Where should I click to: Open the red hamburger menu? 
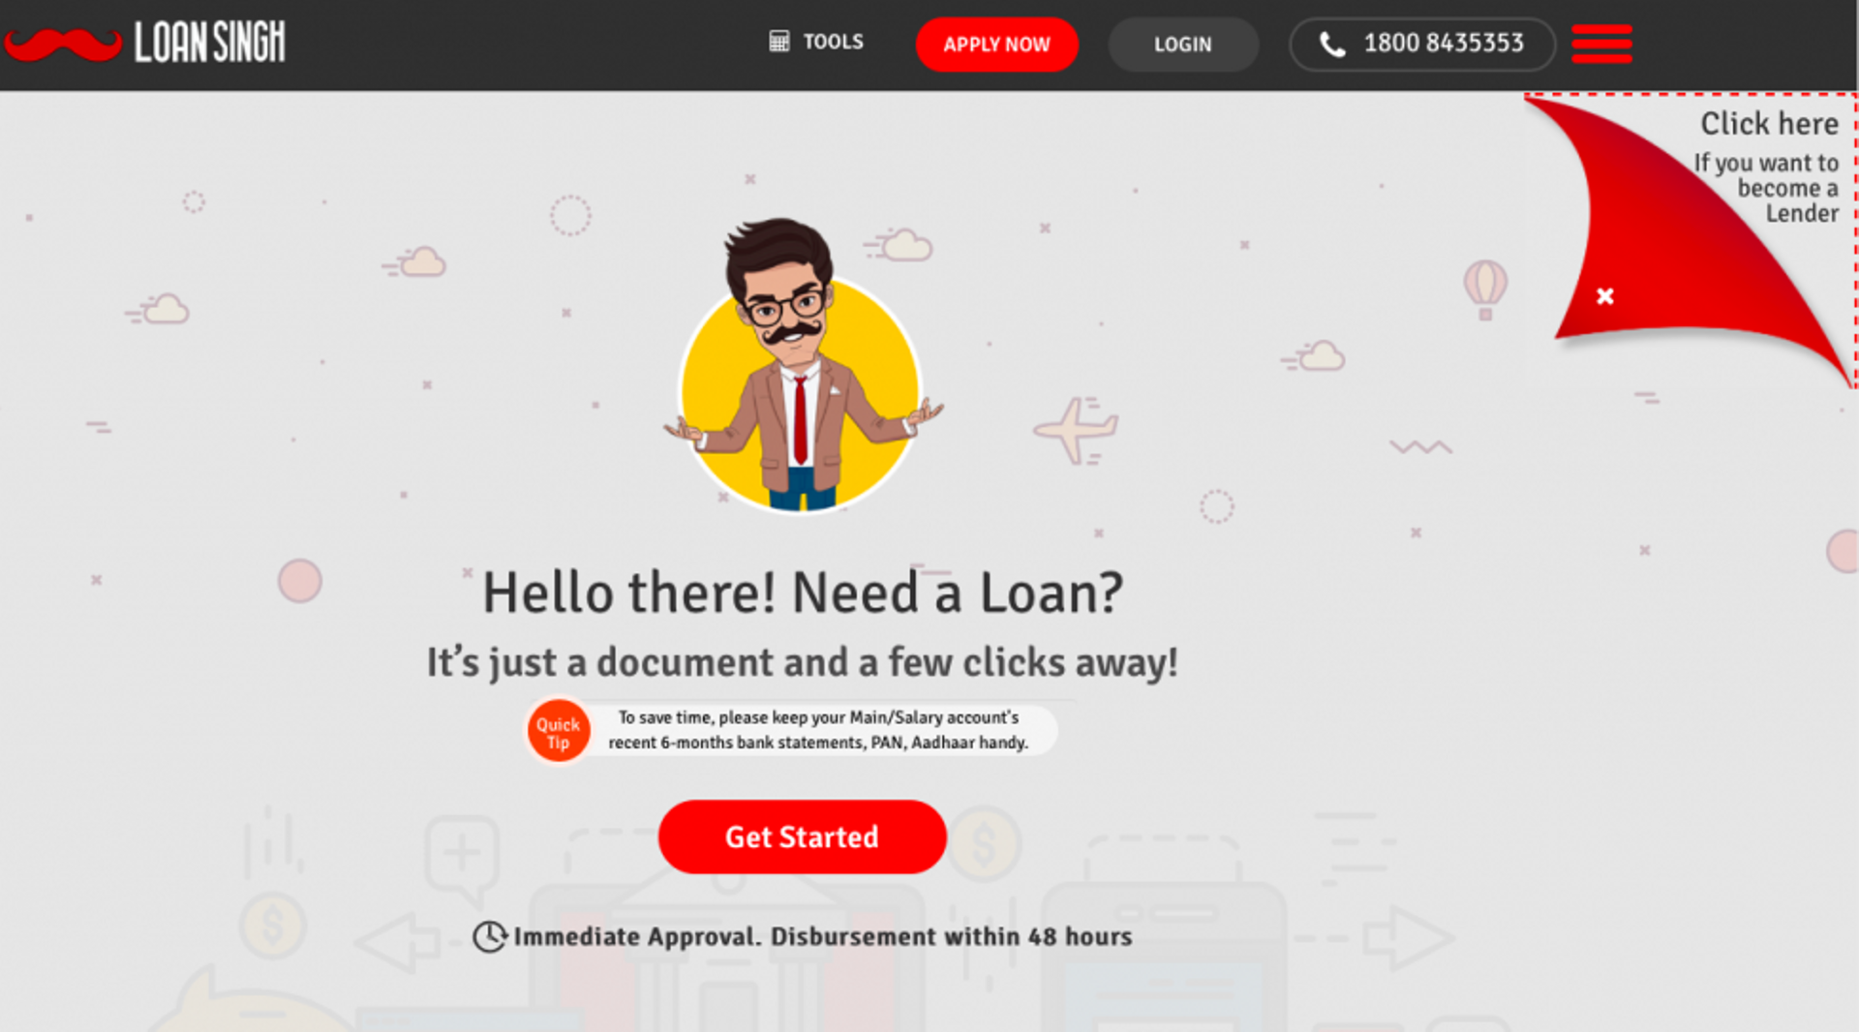coord(1601,45)
